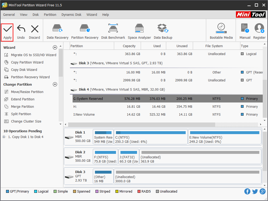Sort by Unused column header
Screen dimensions: 268x201
179,46
